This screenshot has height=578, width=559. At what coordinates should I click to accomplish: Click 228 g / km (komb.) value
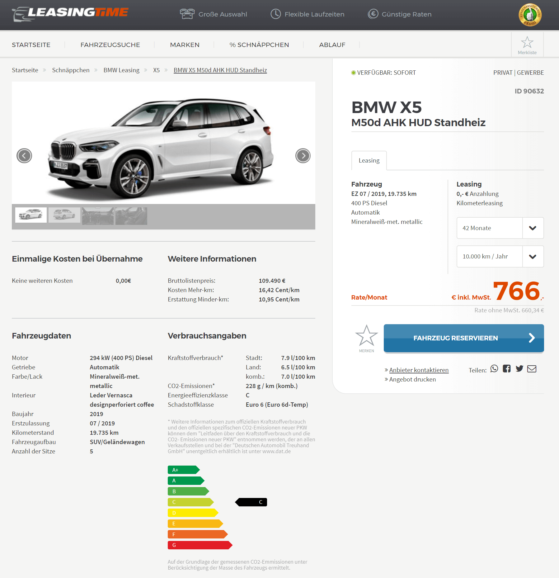[271, 386]
